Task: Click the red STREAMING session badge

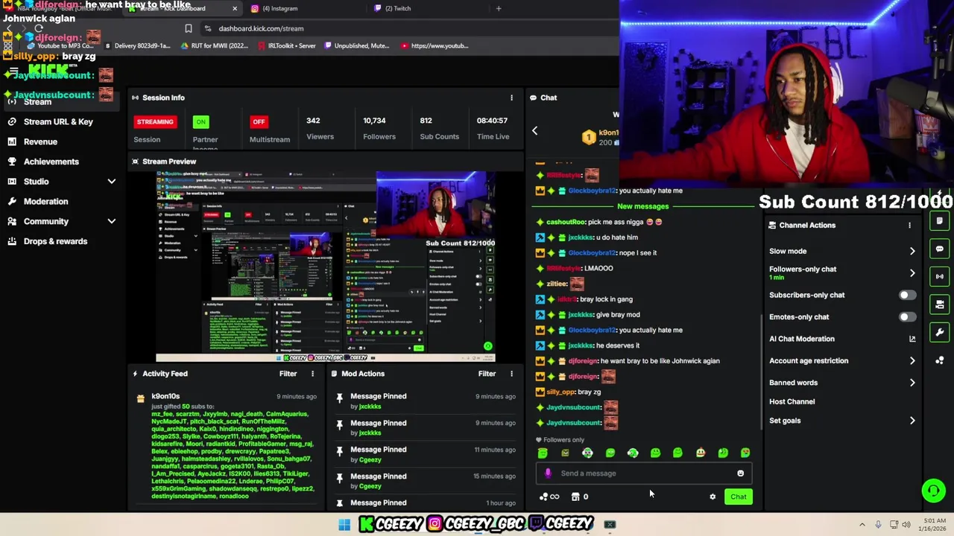Action: [155, 121]
